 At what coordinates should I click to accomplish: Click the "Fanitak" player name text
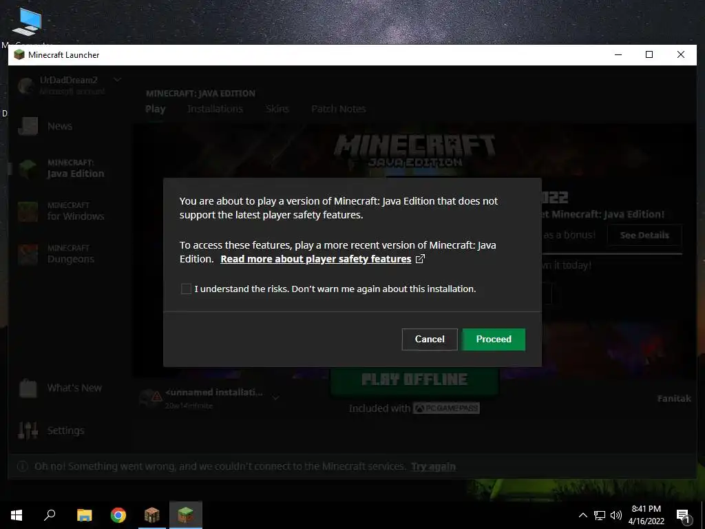(674, 399)
